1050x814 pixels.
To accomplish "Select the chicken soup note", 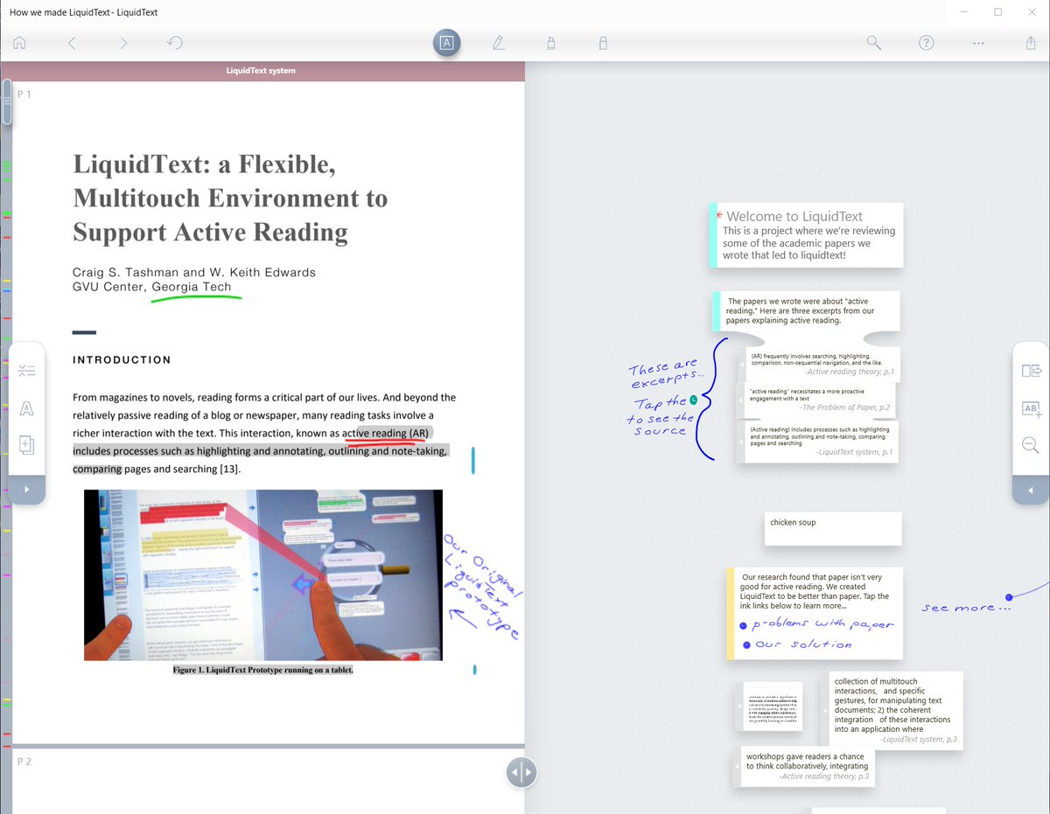I will coord(832,528).
